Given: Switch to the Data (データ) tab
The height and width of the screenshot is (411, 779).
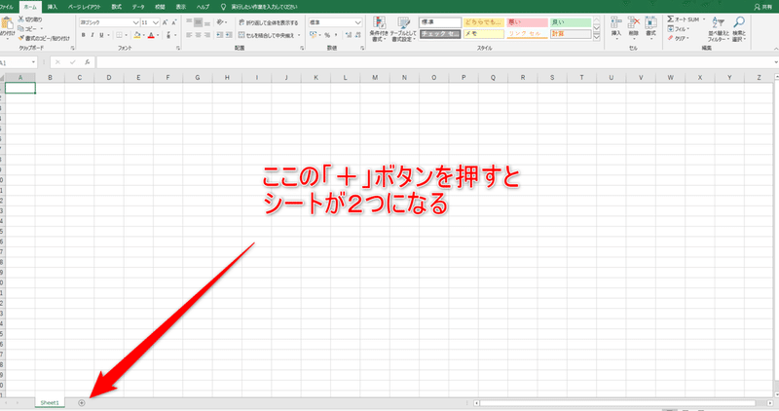Looking at the screenshot, I should click(x=138, y=7).
